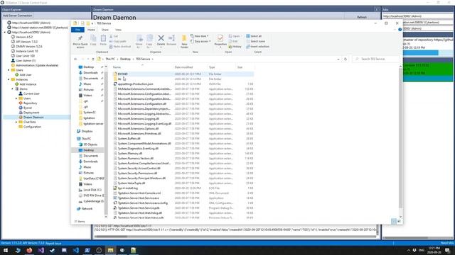The image size is (455, 255).
Task: Click the Copy to icon
Action: (x=149, y=39)
